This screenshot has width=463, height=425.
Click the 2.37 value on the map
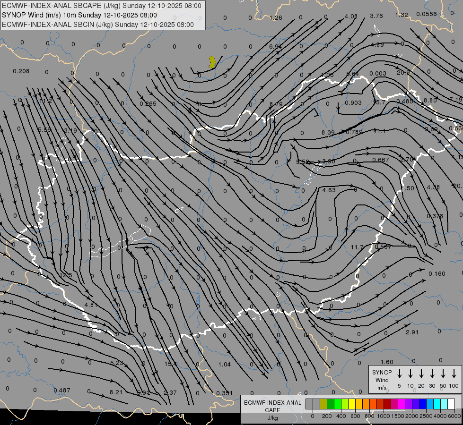170,392
